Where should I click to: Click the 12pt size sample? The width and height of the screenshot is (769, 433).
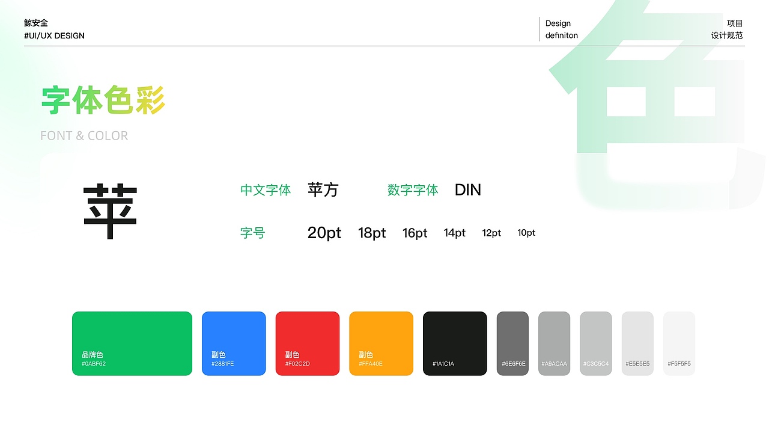[x=491, y=233]
